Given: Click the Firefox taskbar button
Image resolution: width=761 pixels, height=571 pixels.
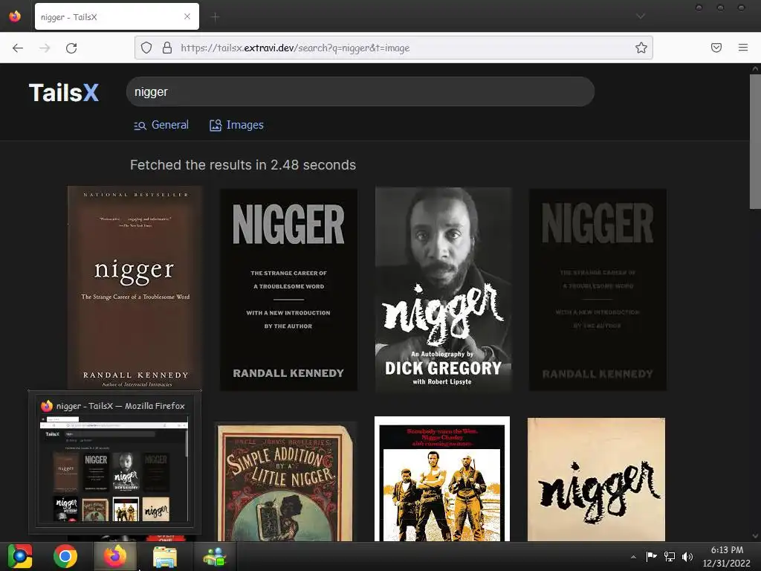Looking at the screenshot, I should 115,556.
